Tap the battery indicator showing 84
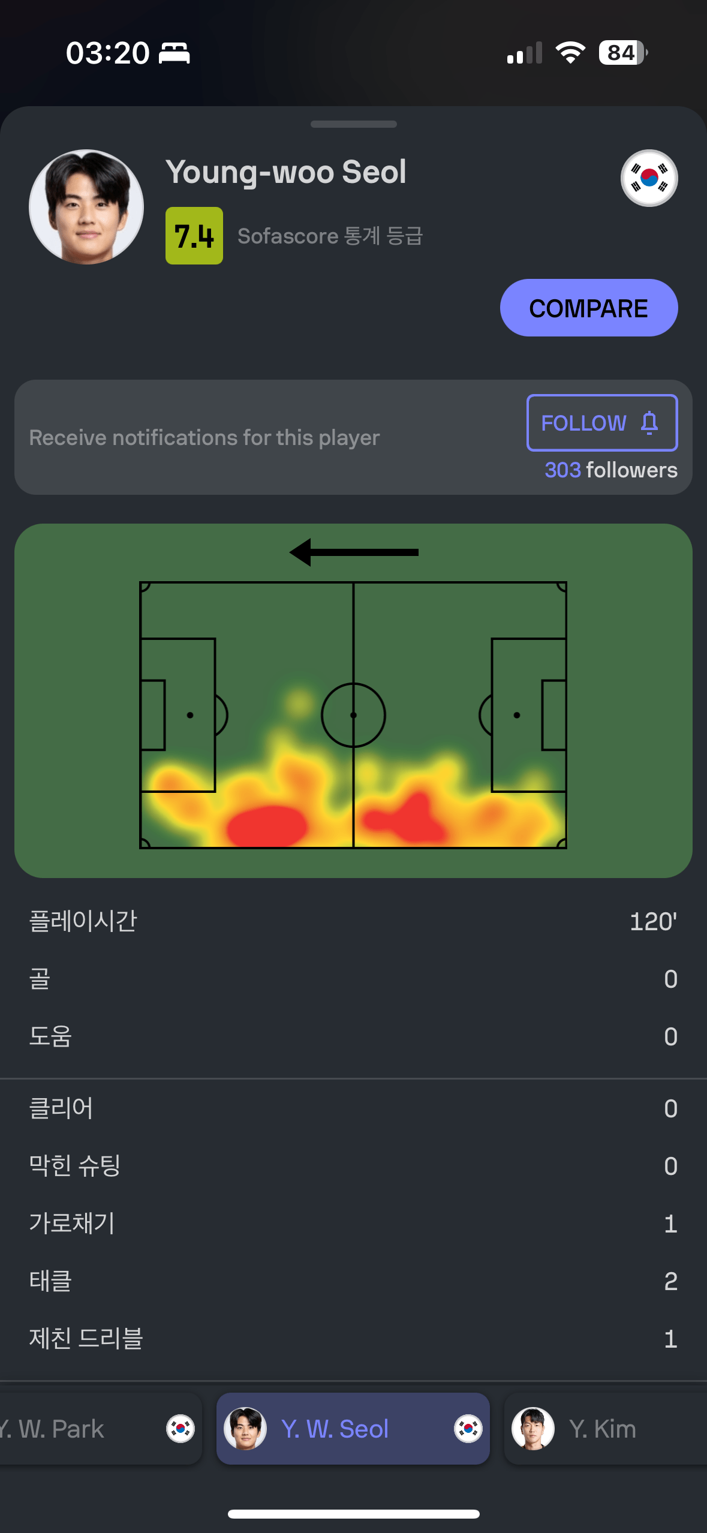The width and height of the screenshot is (707, 1533). (x=623, y=53)
